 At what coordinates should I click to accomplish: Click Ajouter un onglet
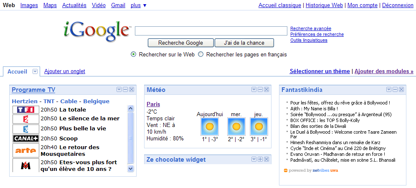pos(65,71)
